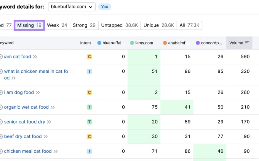Click iams.com position 51 in chicken meal row
This screenshot has width=259, height=161.
155,71
